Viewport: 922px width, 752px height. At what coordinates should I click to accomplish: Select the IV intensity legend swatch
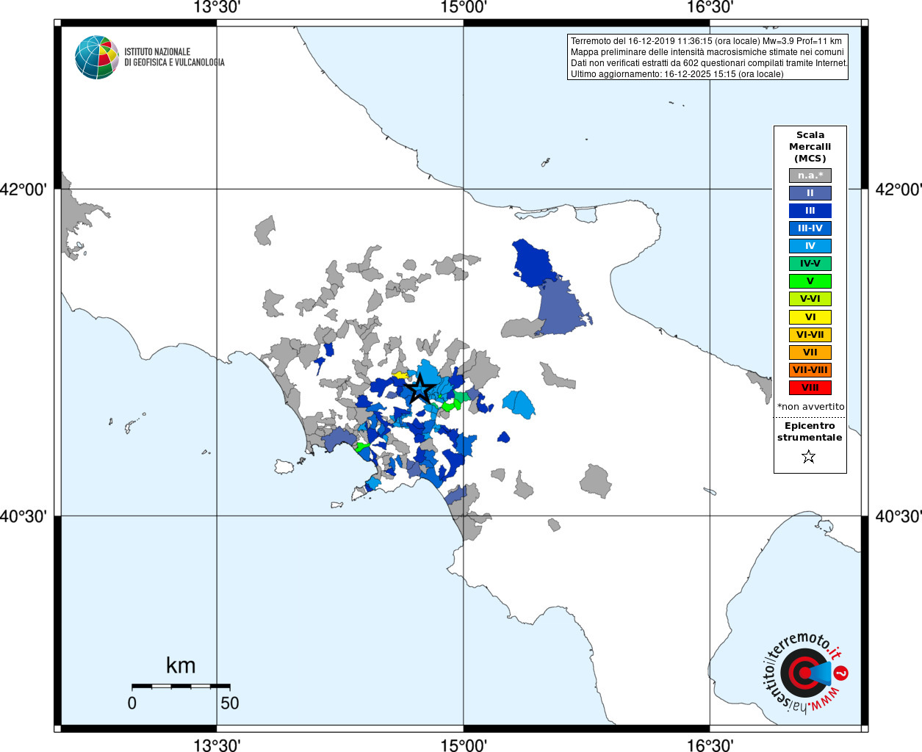point(810,246)
